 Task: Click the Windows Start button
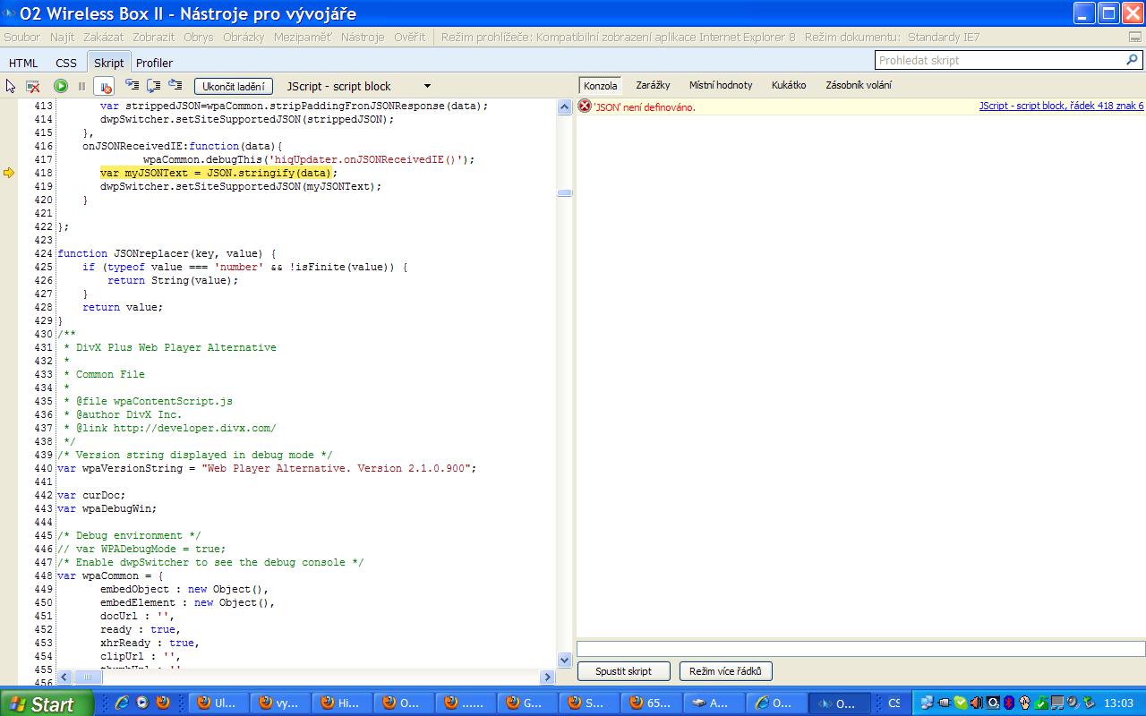click(x=47, y=703)
